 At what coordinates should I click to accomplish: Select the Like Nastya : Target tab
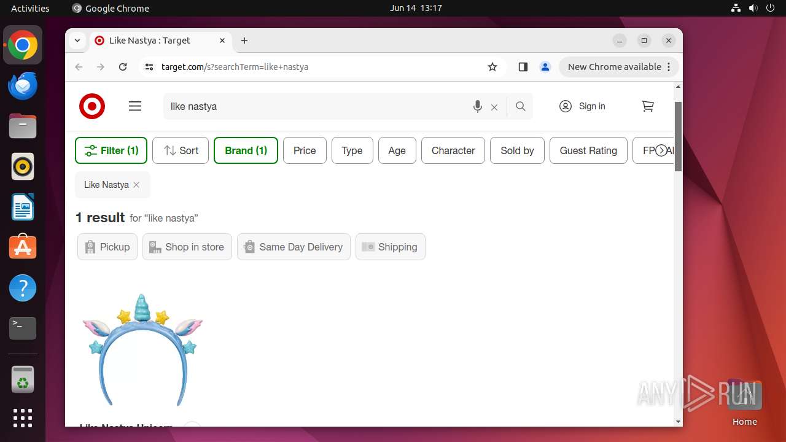pyautogui.click(x=160, y=41)
